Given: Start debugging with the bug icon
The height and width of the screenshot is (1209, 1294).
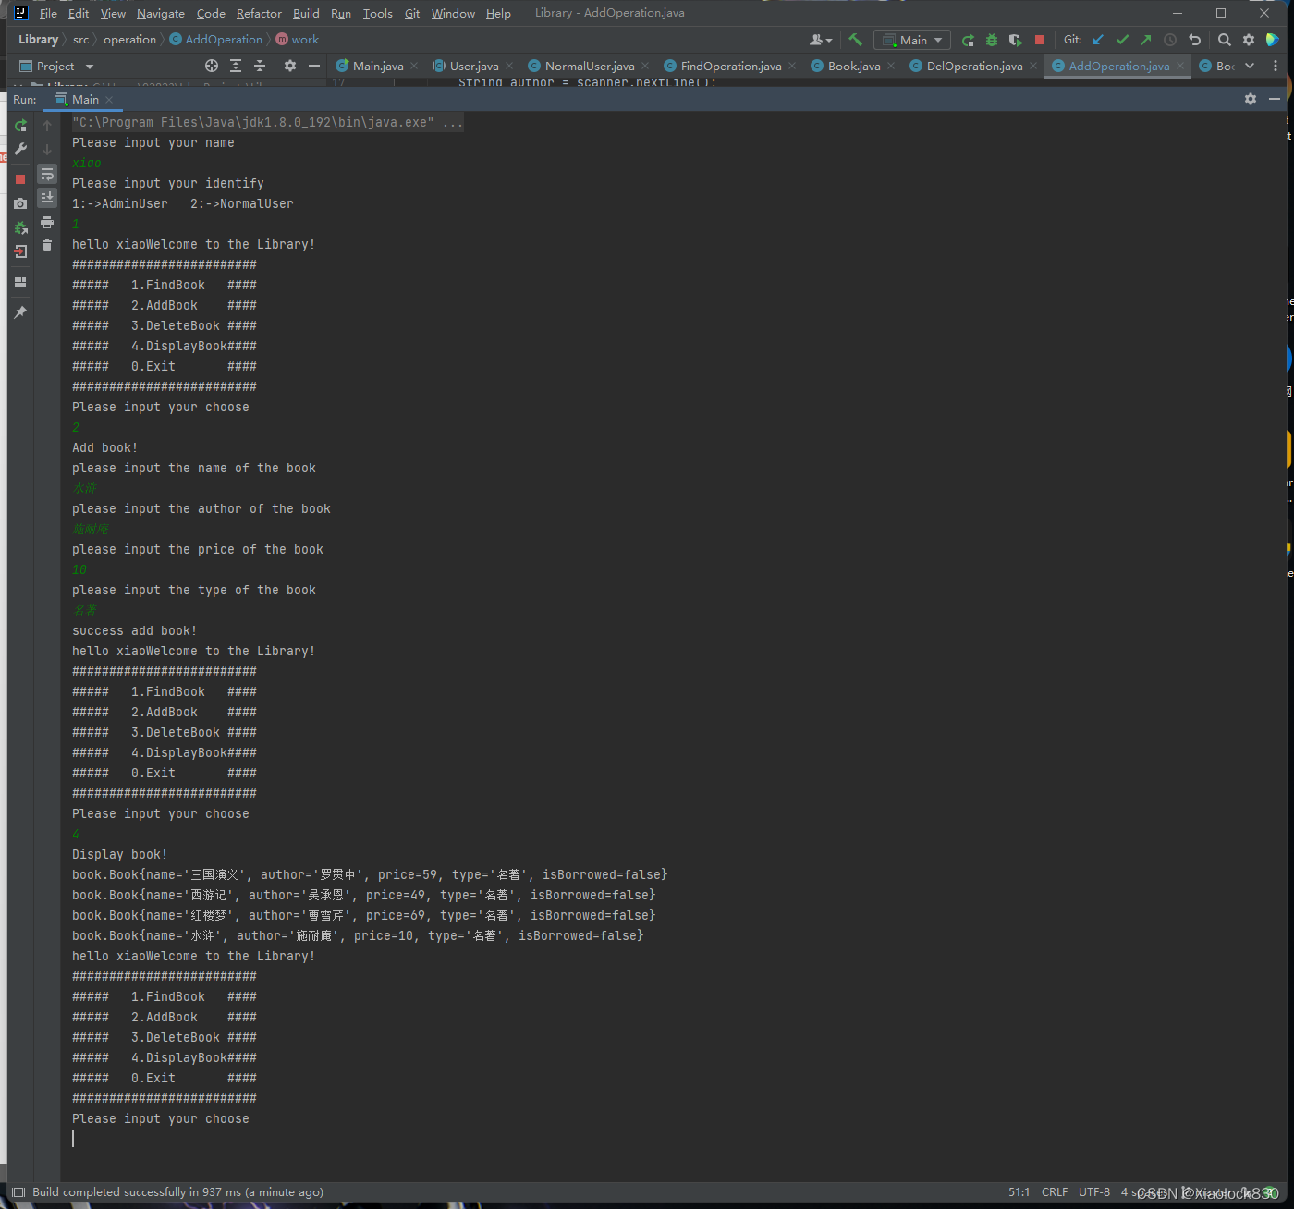Looking at the screenshot, I should click(x=992, y=40).
